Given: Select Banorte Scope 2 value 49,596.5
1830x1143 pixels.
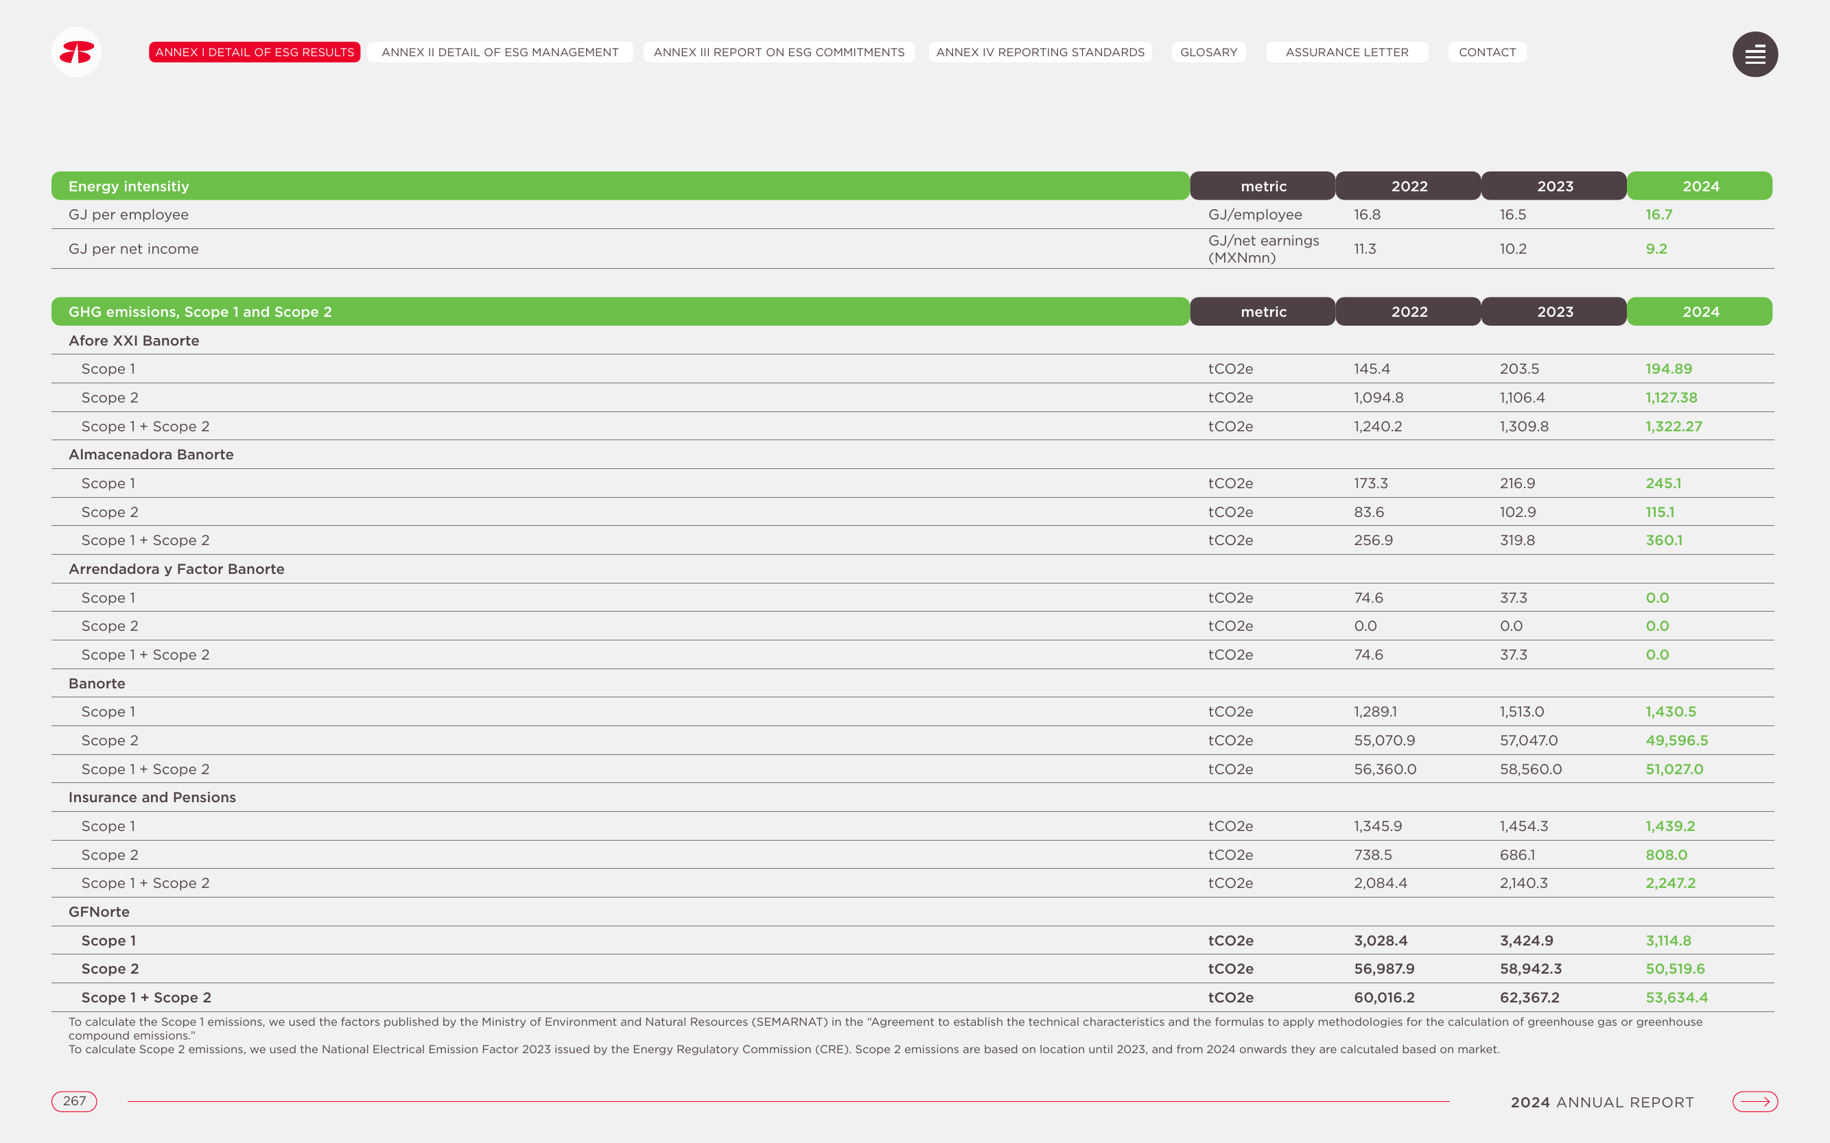Looking at the screenshot, I should coord(1677,741).
